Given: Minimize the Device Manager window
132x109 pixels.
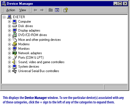Looking at the screenshot, I should (x=115, y=4).
